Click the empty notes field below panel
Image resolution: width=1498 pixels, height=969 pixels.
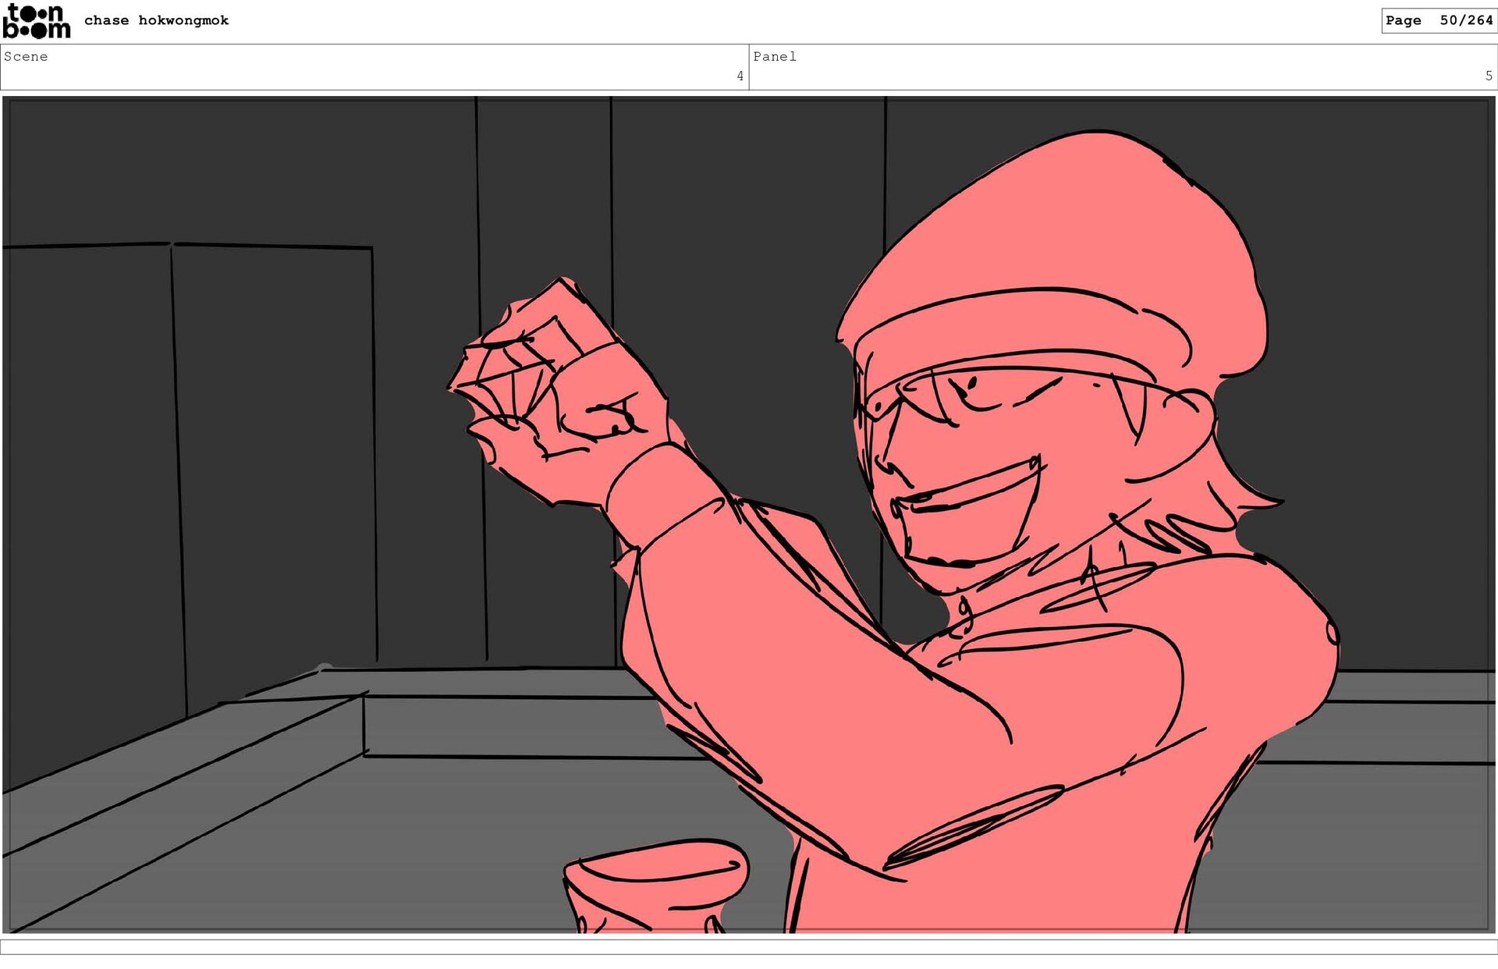point(749,946)
